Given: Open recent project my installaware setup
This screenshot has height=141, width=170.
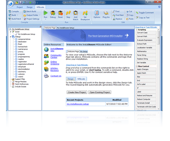Looking at the screenshot, I should point(78,104).
